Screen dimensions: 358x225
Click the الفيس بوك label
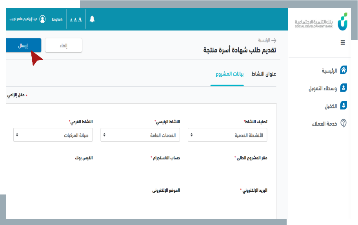[x=84, y=158]
